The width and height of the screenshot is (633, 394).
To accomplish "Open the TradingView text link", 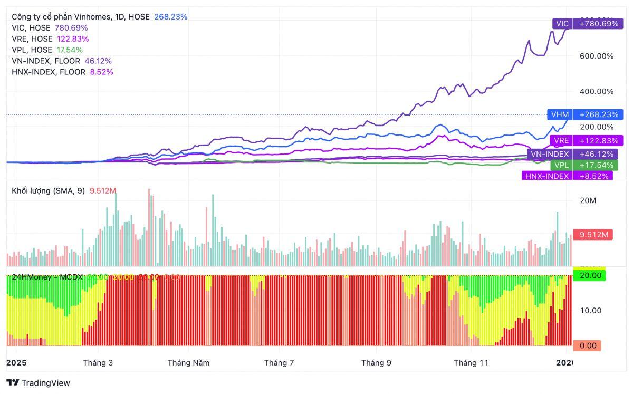I will pyautogui.click(x=45, y=383).
